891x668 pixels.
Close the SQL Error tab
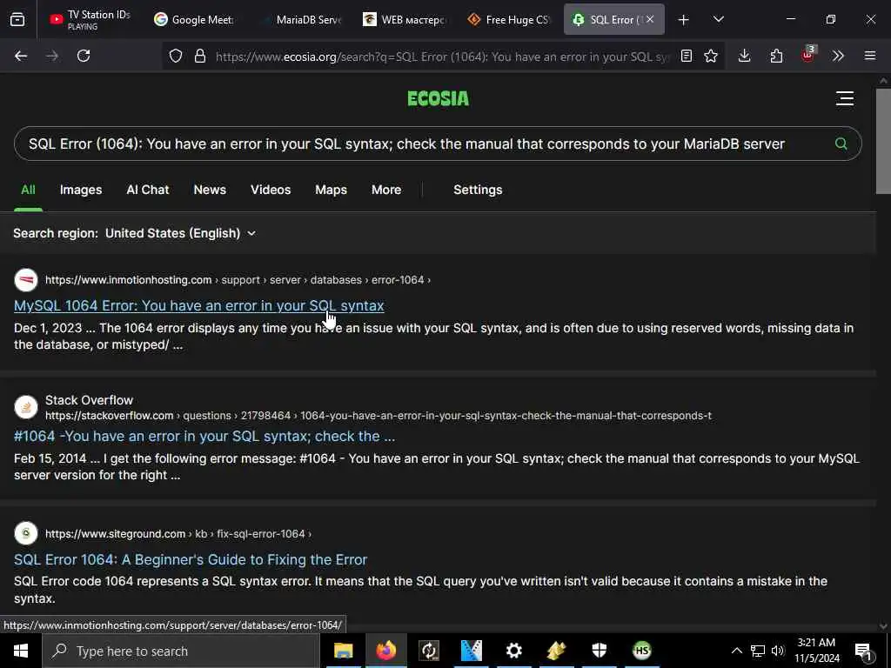(650, 19)
